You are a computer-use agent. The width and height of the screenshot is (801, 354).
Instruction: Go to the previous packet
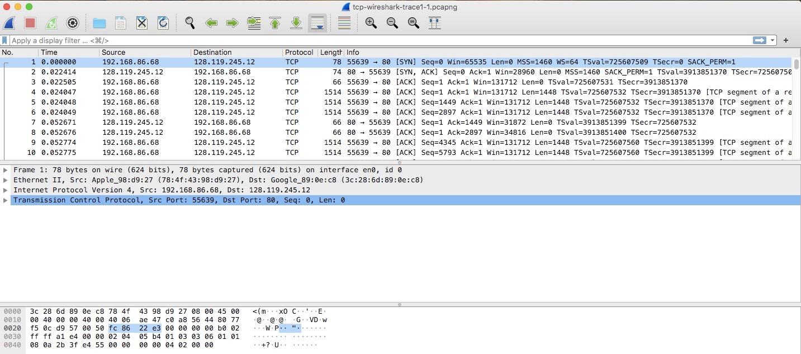(211, 23)
